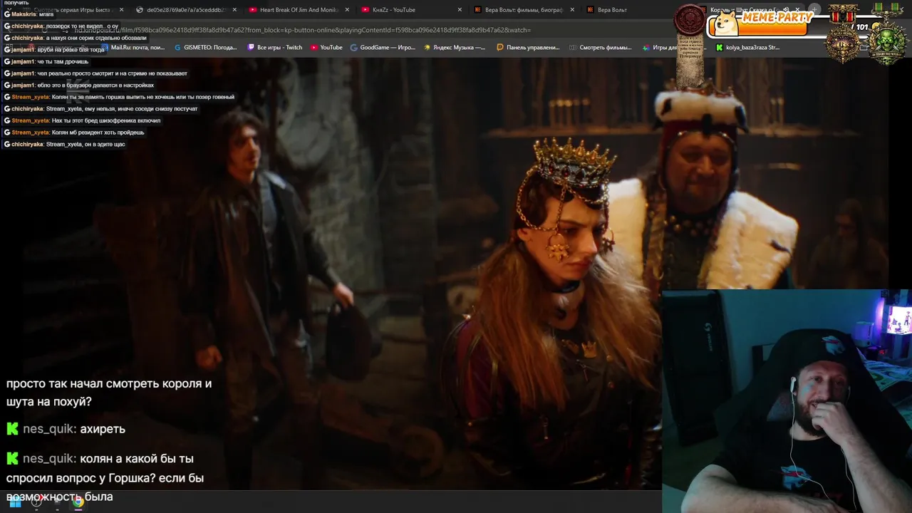Close the 'Вера Вольт: фильмы, биограф' tab
This screenshot has height=513, width=912.
(x=572, y=10)
